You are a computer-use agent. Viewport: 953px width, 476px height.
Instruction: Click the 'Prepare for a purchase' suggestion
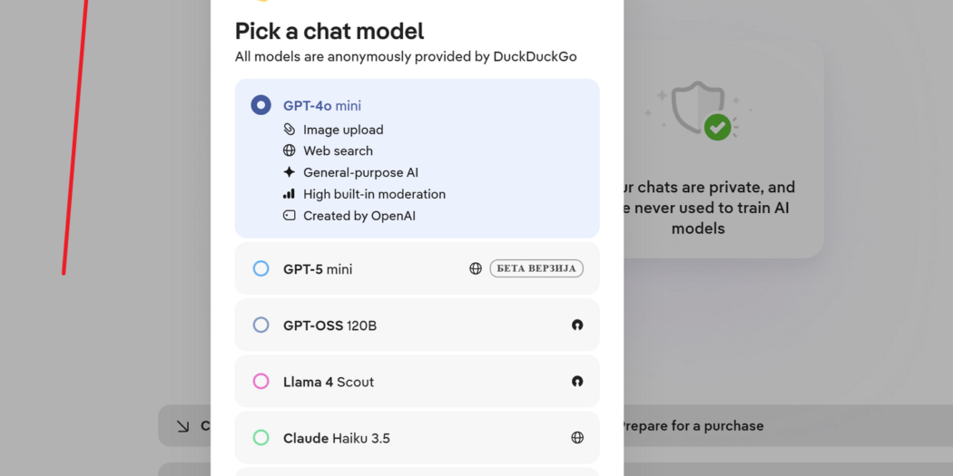(x=692, y=425)
